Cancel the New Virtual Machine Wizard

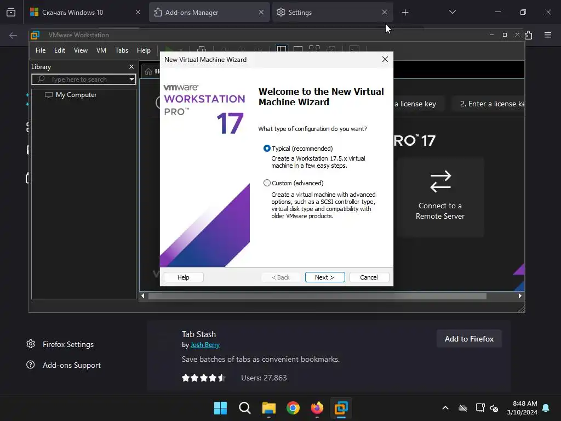point(369,277)
